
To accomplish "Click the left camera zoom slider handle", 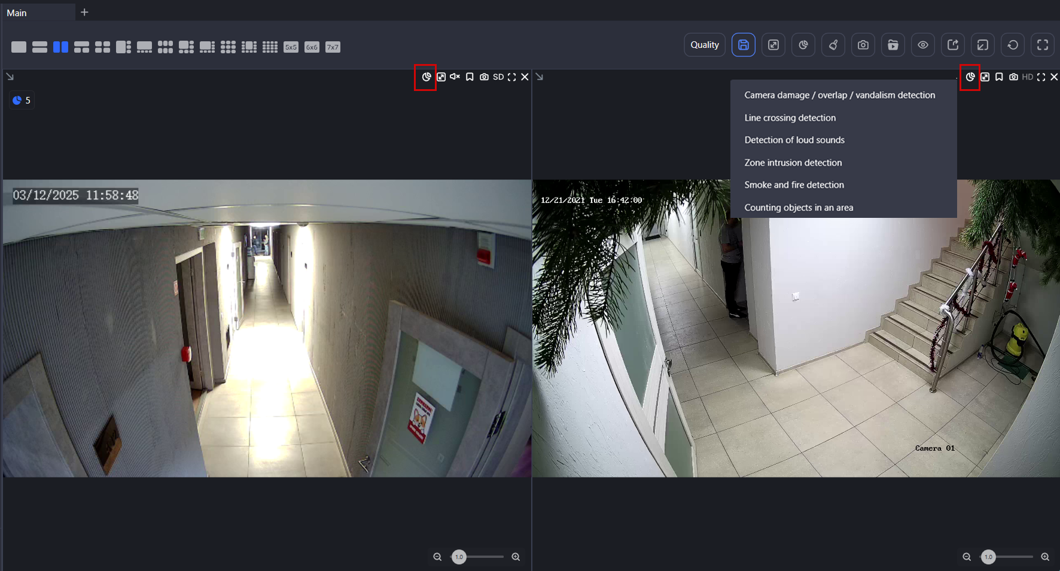I will pos(459,557).
